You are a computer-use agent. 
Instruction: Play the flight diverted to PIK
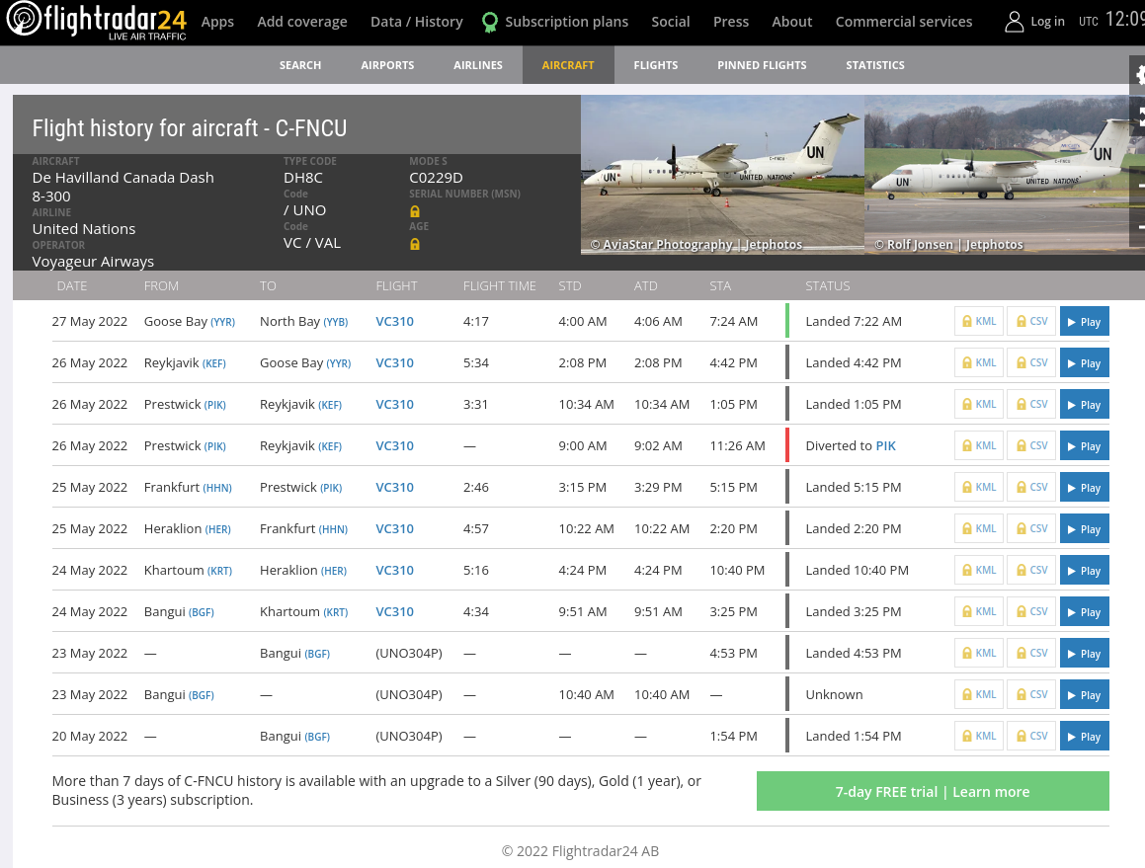click(x=1085, y=446)
